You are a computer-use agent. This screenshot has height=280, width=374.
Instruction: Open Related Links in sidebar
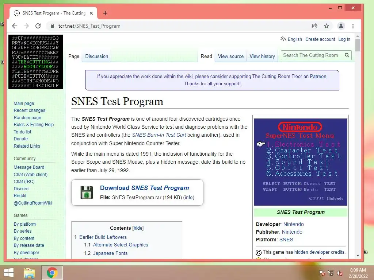tap(27, 146)
